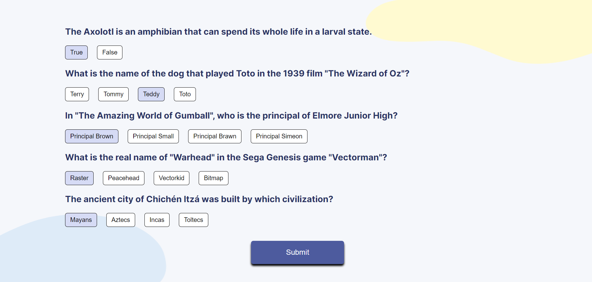Pick "Principal Simeon" for the Gumball question

click(x=279, y=136)
